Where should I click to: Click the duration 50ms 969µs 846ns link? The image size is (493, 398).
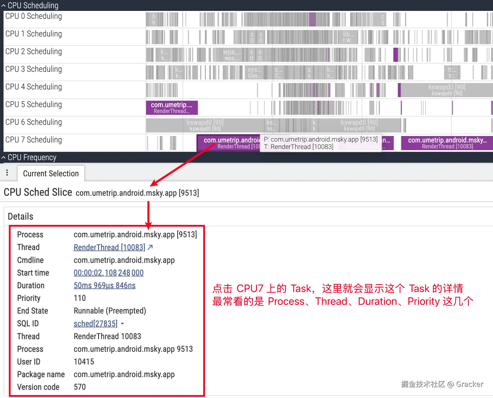point(105,286)
